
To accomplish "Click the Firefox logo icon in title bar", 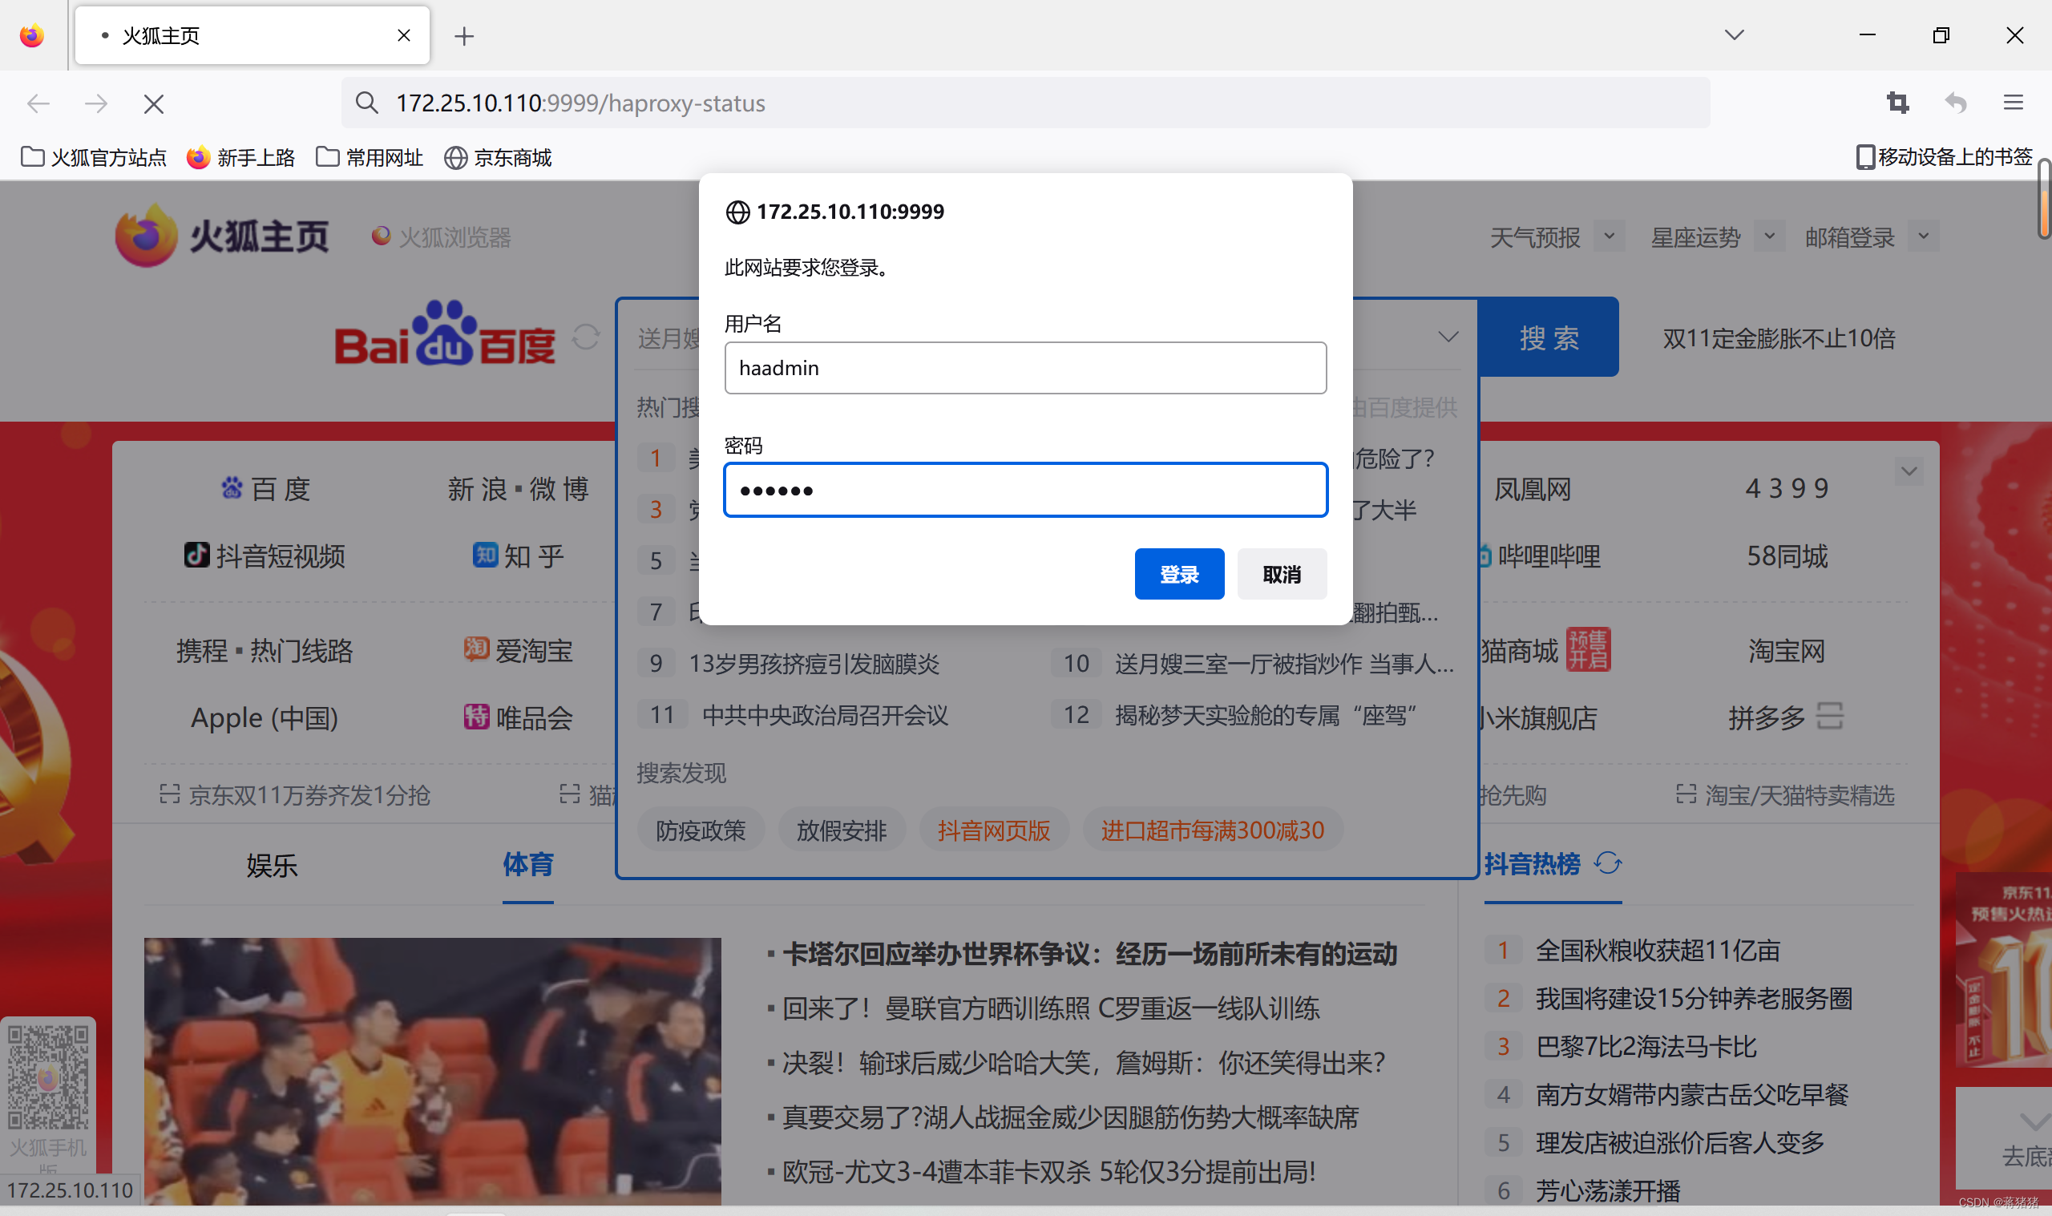I will [x=32, y=35].
